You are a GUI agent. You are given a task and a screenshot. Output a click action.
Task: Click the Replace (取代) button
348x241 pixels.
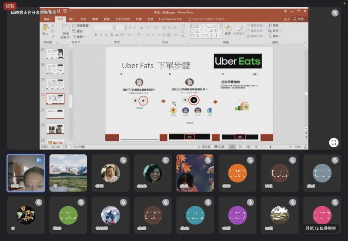coord(275,30)
